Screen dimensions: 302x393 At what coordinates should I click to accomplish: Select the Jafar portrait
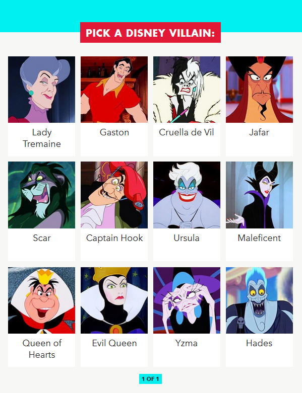pos(259,90)
